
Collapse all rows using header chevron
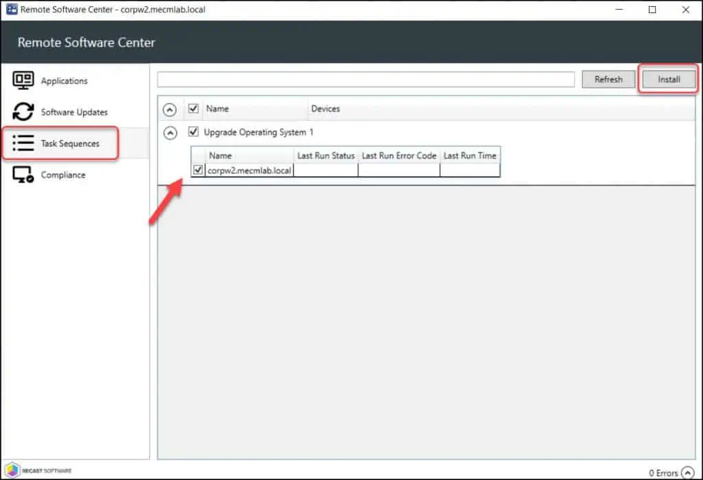[170, 109]
